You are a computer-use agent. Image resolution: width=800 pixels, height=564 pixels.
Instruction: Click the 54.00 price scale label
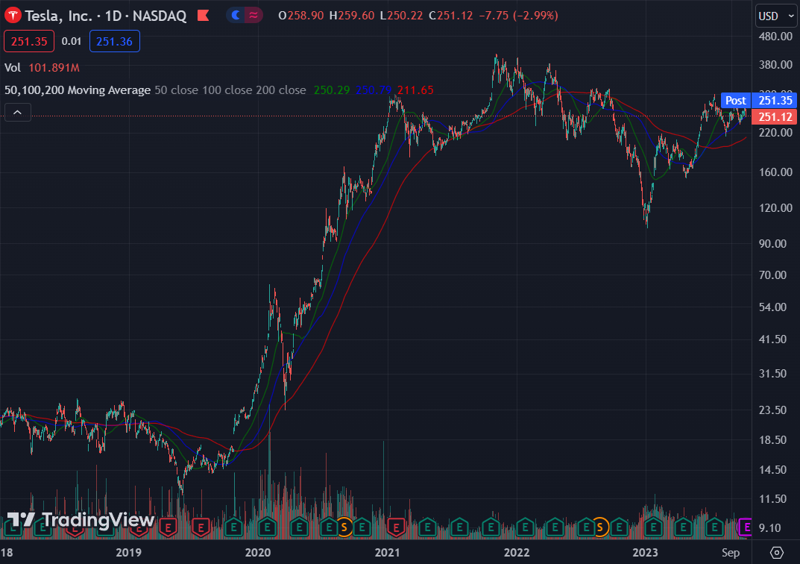pos(773,307)
